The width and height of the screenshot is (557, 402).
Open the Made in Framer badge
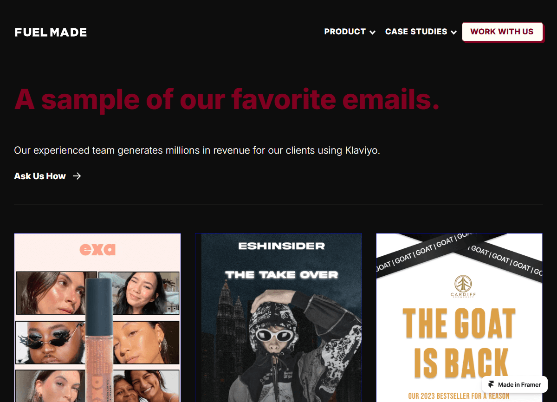click(x=514, y=384)
